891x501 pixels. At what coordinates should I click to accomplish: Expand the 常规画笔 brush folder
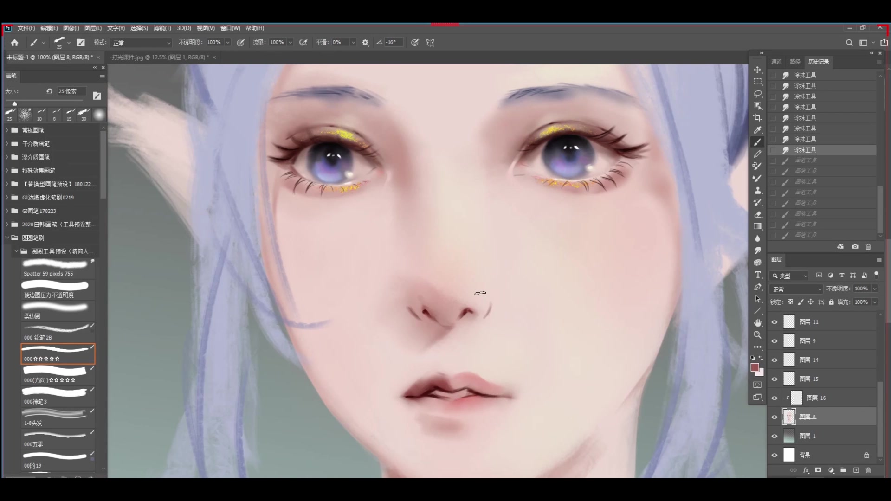click(7, 130)
